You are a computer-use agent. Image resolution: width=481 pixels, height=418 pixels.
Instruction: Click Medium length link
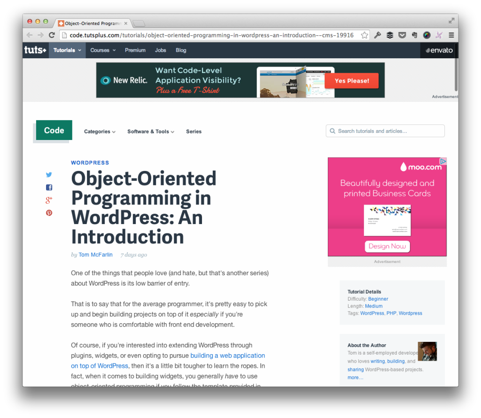(x=373, y=306)
